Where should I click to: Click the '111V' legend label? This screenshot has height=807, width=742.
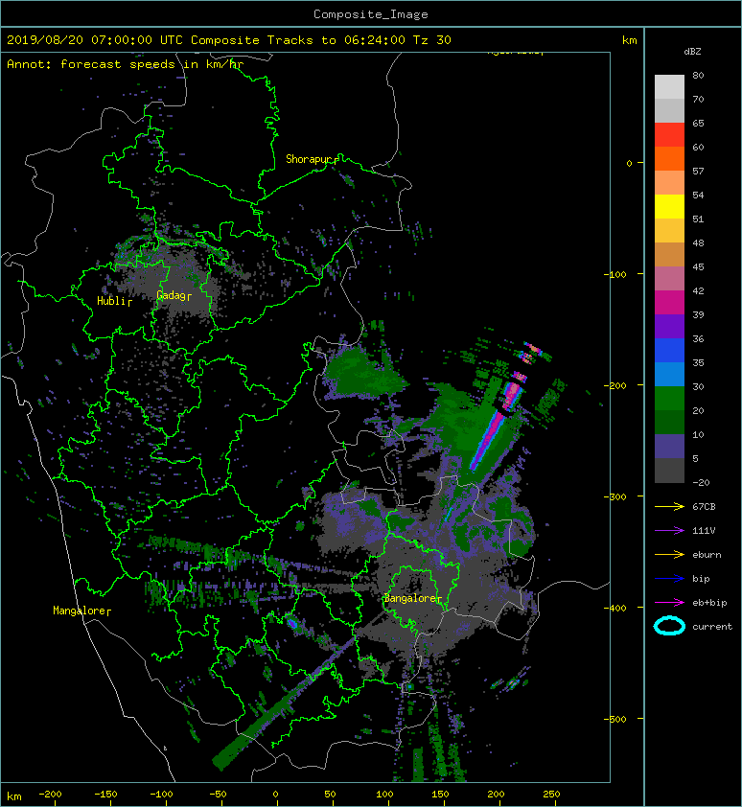click(704, 531)
